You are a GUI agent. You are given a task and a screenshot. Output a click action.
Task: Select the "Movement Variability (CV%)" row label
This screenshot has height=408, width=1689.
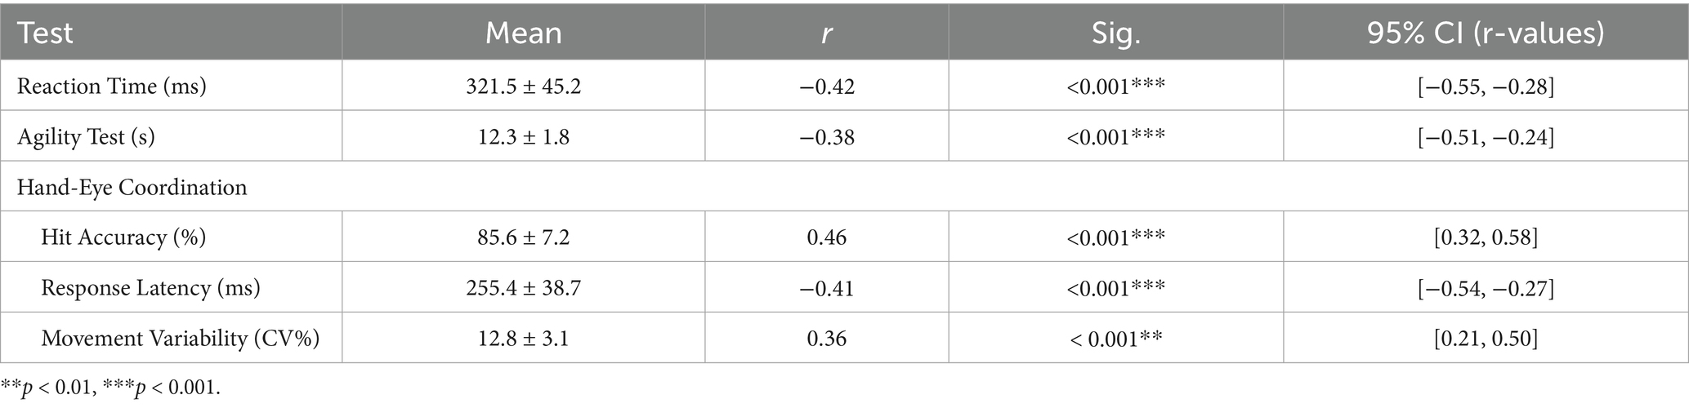tap(180, 338)
